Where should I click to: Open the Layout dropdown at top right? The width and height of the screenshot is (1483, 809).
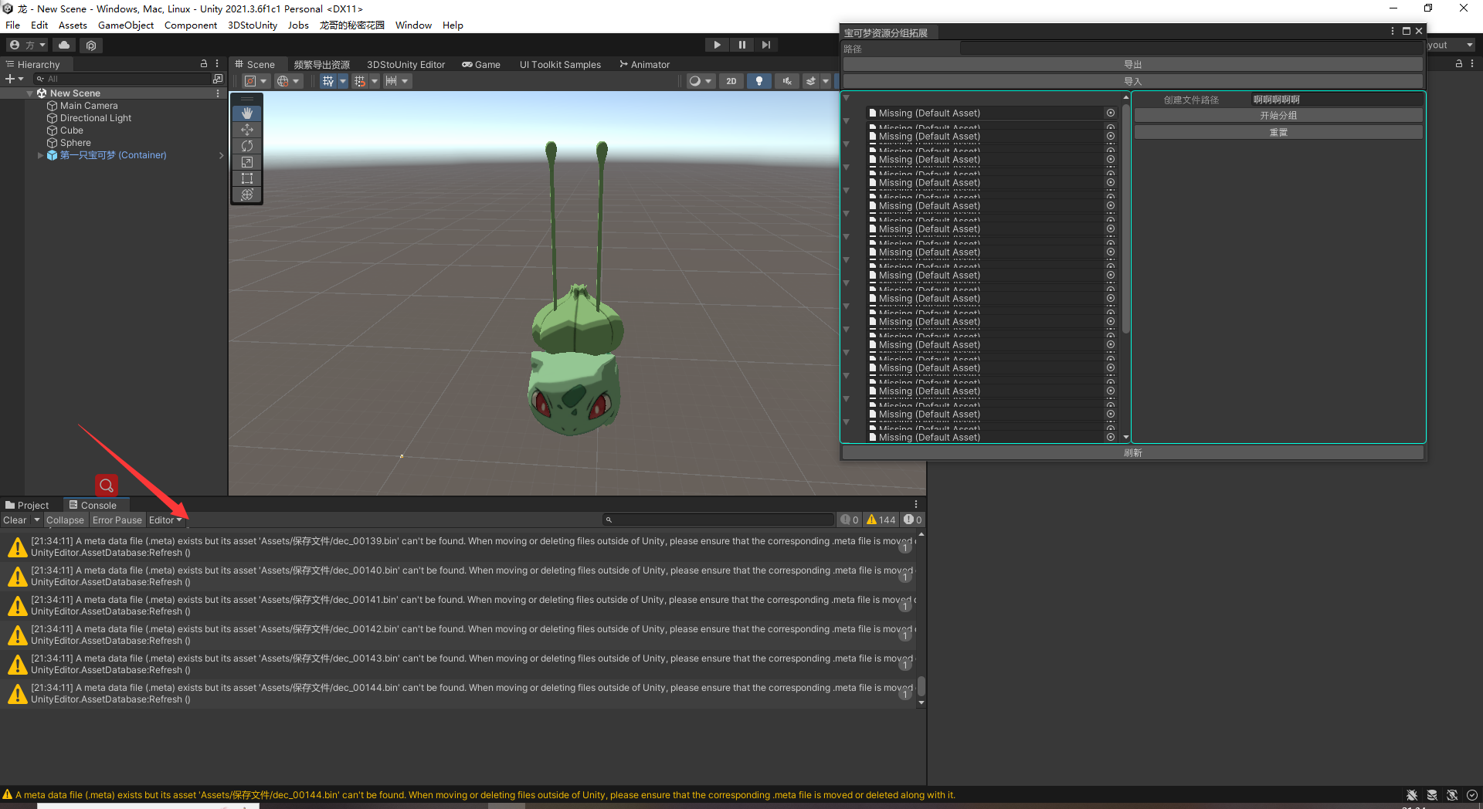click(1451, 46)
